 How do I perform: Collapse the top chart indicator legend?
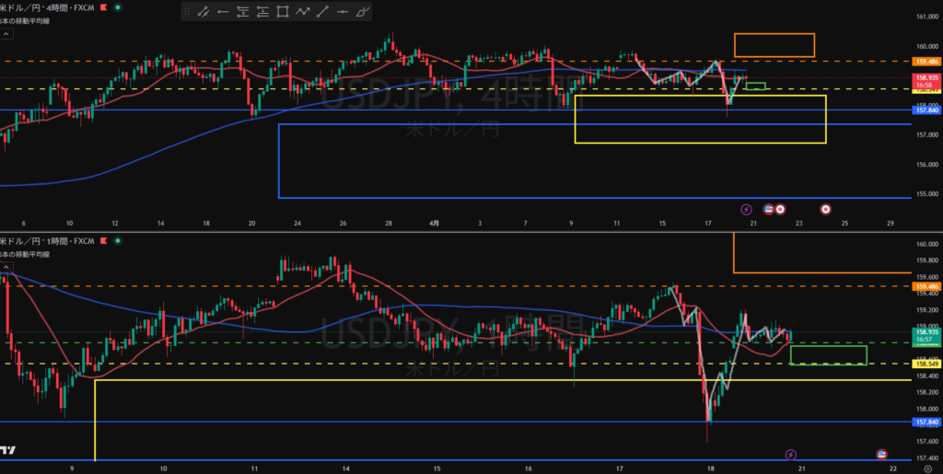click(6, 34)
